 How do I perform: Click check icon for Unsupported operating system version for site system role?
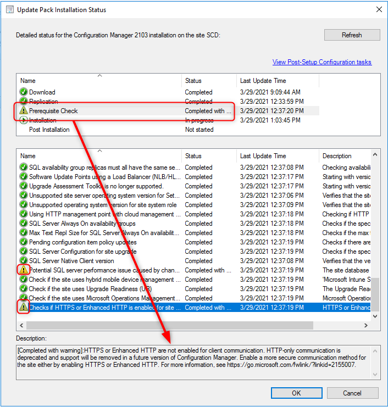(x=24, y=204)
